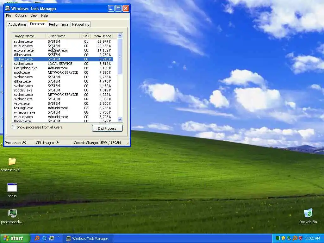Toggle Show processes from all users checkbox
324x243 pixels.
tap(14, 127)
